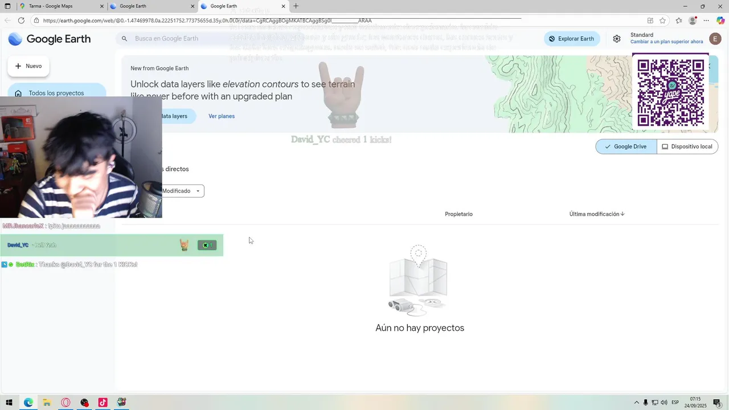Image resolution: width=729 pixels, height=410 pixels.
Task: Select 'Todos los proyectos' in sidebar
Action: pos(57,93)
